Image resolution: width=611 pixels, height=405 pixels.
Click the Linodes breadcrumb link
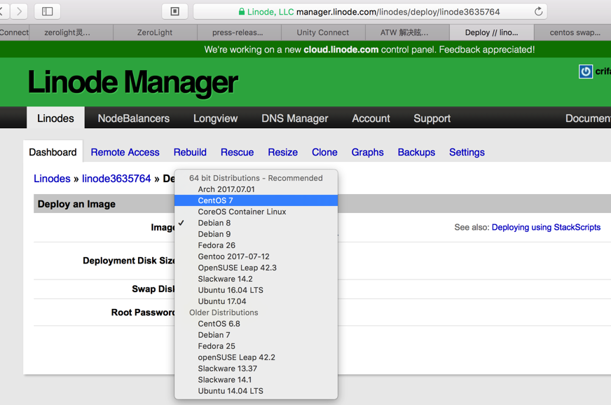pos(52,179)
